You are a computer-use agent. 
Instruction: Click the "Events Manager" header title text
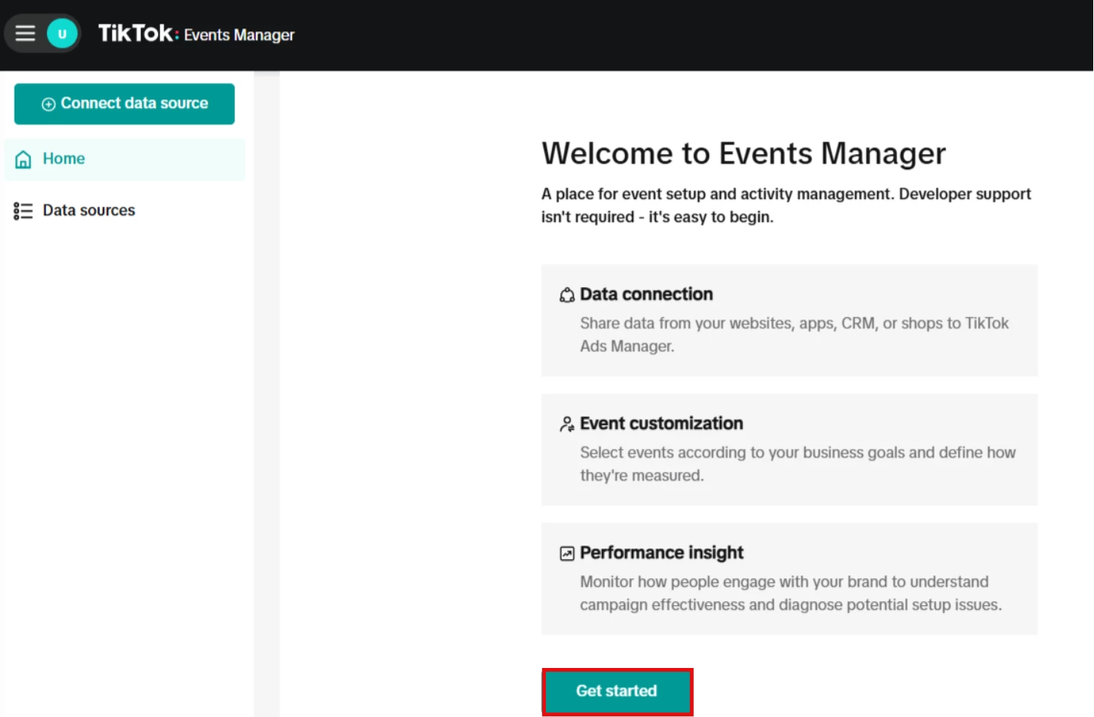tap(238, 35)
